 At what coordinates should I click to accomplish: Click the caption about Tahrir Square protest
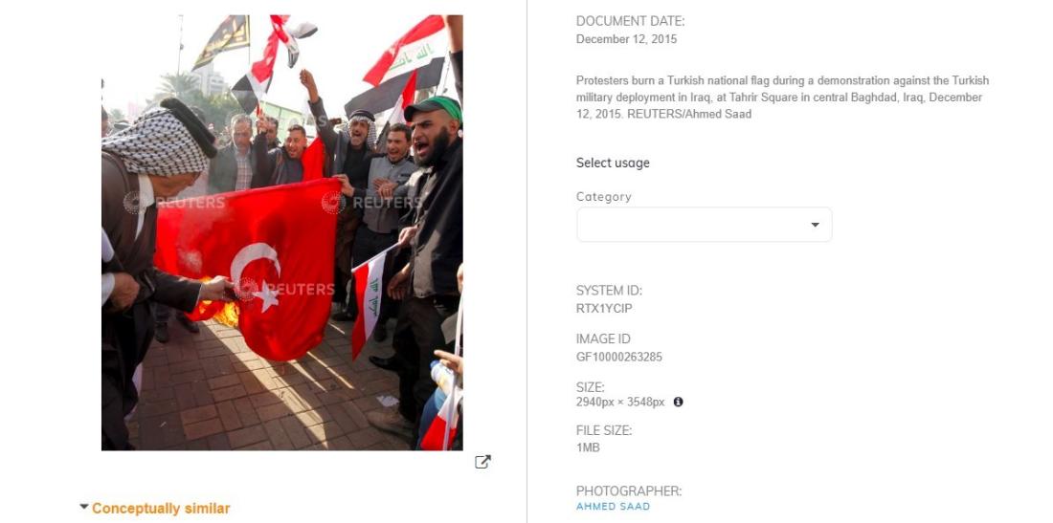pyautogui.click(x=782, y=98)
